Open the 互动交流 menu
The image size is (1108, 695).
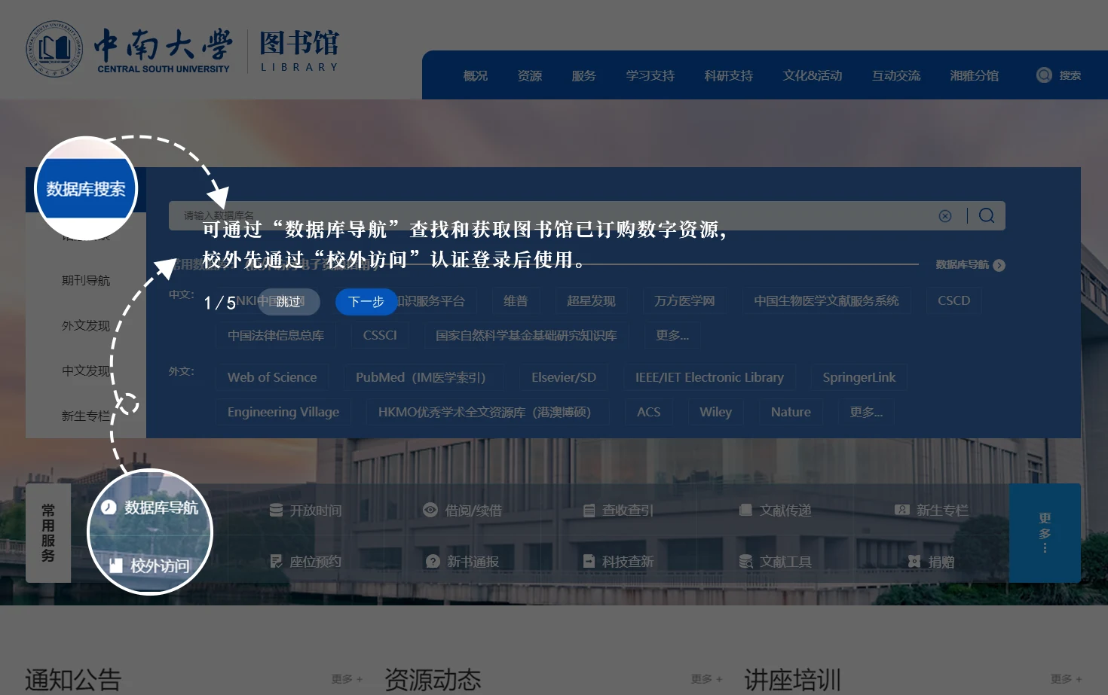896,75
